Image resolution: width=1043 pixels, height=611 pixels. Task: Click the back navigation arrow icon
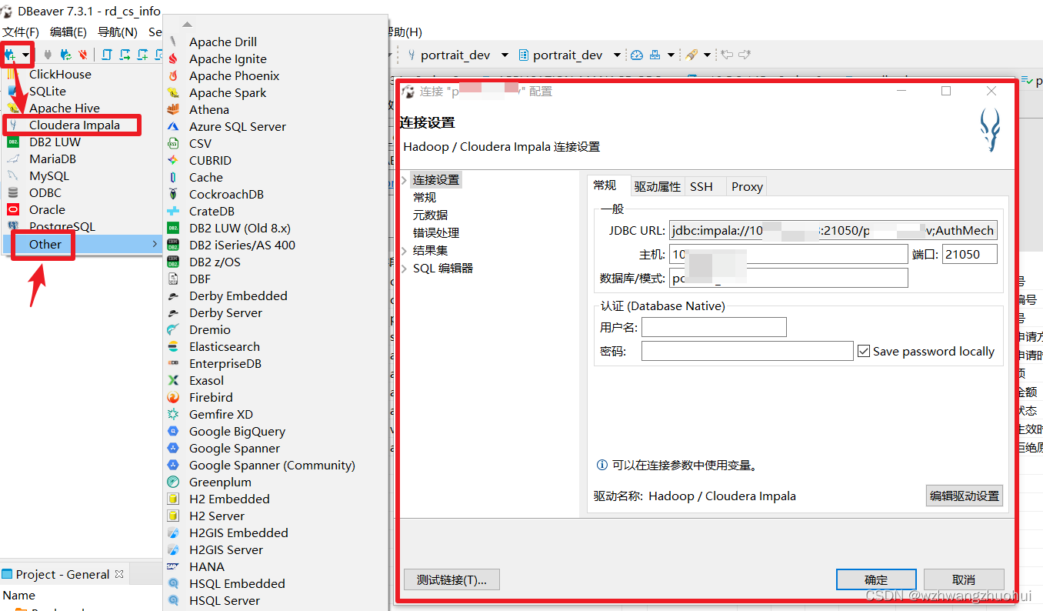coord(727,55)
